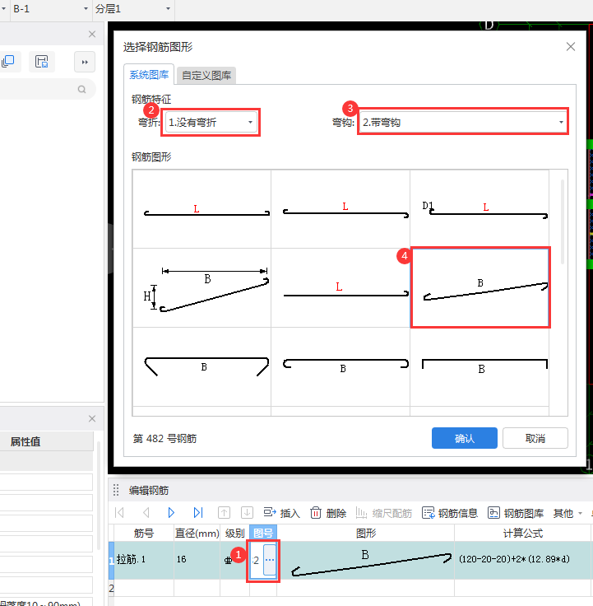Click the formula cell (120-20-20)+2*(12.89*d)
This screenshot has width=593, height=606.
(x=523, y=560)
